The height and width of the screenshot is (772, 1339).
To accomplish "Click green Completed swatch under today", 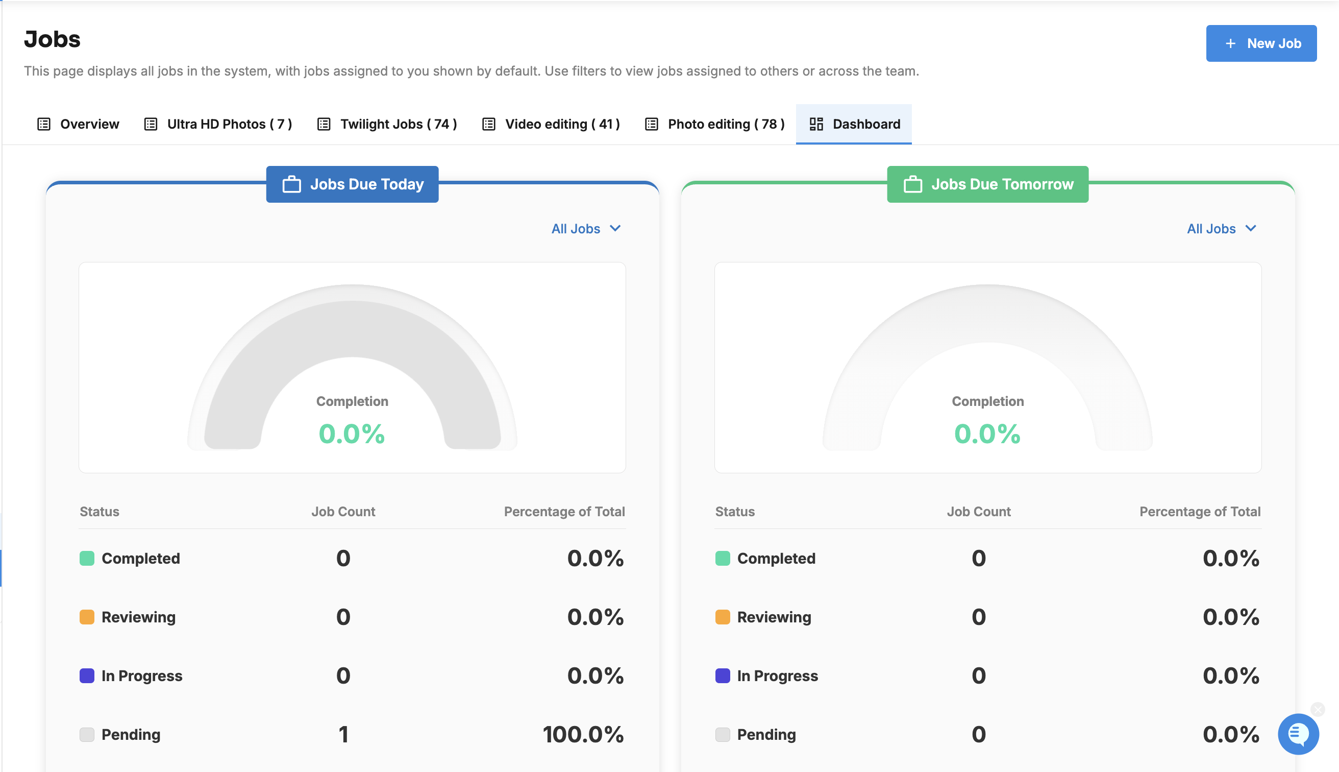I will 87,559.
